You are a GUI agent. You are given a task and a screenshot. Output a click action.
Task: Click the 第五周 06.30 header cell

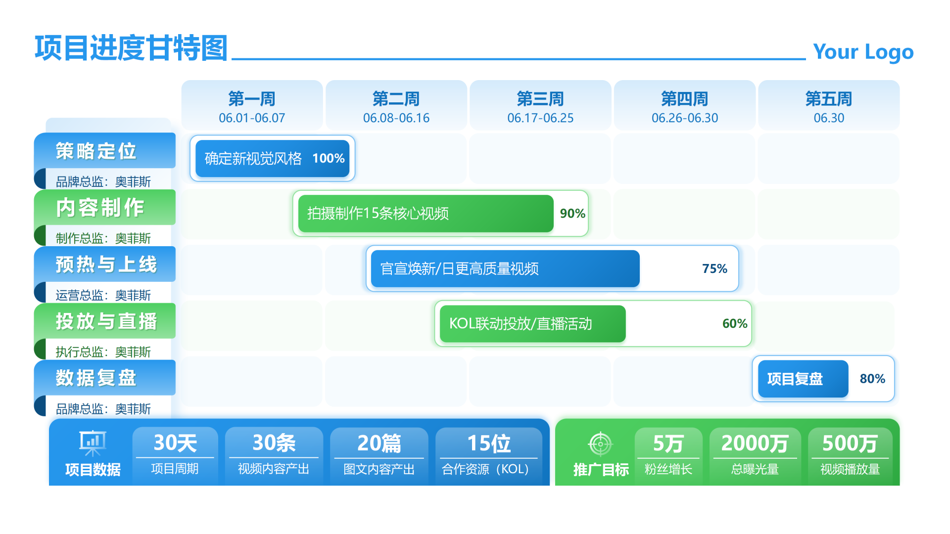(829, 106)
